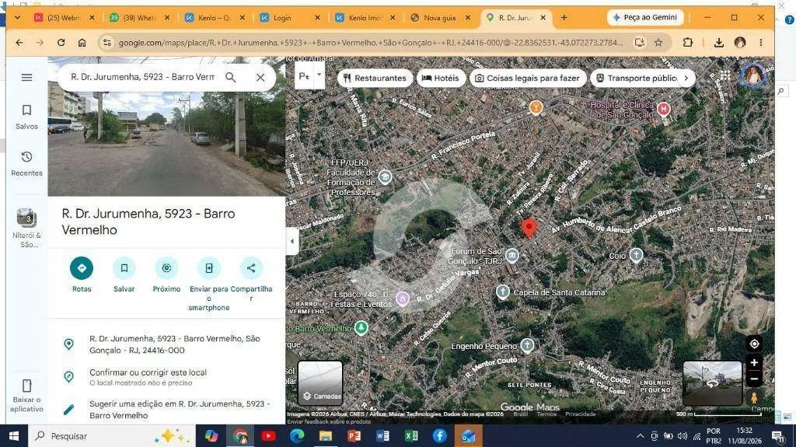Screen dimensions: 796x447
Task: Reload the page
Action: (61, 43)
